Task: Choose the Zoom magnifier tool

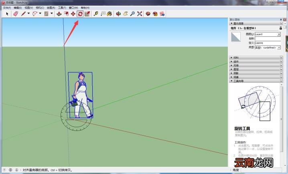Action: [132, 14]
